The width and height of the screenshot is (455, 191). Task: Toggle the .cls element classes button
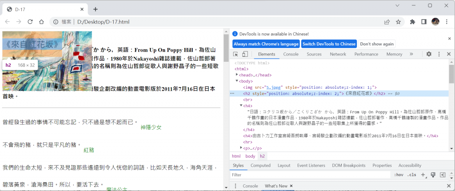coord(411,175)
